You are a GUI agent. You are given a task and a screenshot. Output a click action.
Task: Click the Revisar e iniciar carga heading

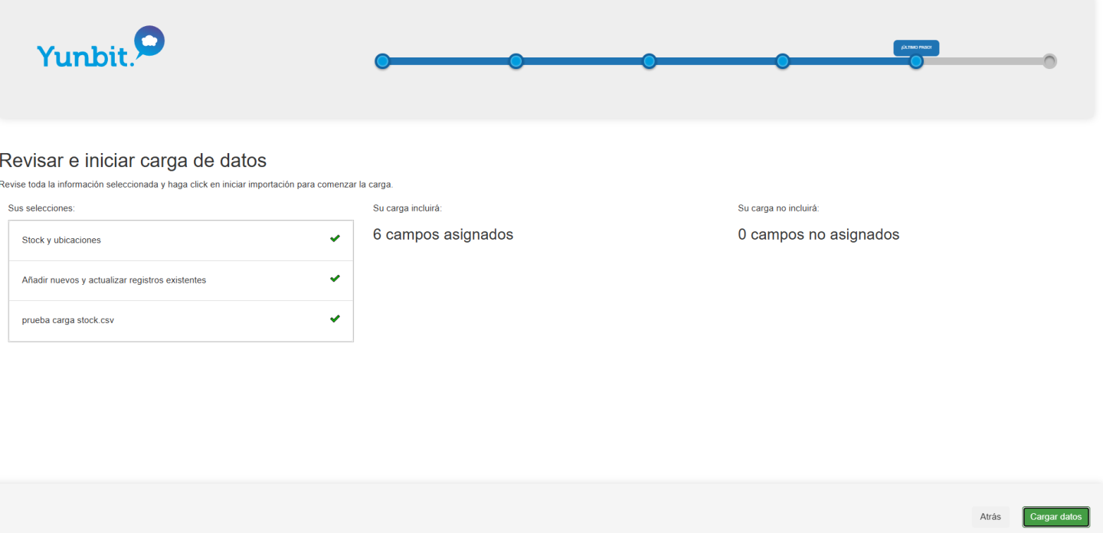point(133,161)
